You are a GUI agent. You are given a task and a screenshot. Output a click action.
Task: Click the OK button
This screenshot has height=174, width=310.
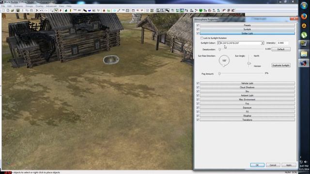(x=257, y=165)
